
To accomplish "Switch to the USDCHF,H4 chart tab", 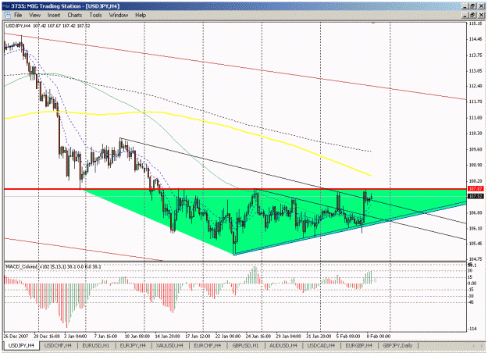I will click(58, 345).
